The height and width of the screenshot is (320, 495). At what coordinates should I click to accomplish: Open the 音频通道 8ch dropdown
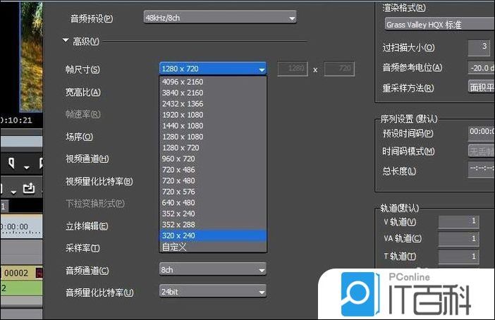tap(213, 269)
